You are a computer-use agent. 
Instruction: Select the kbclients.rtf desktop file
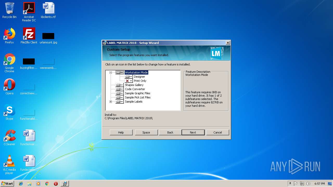click(x=48, y=10)
